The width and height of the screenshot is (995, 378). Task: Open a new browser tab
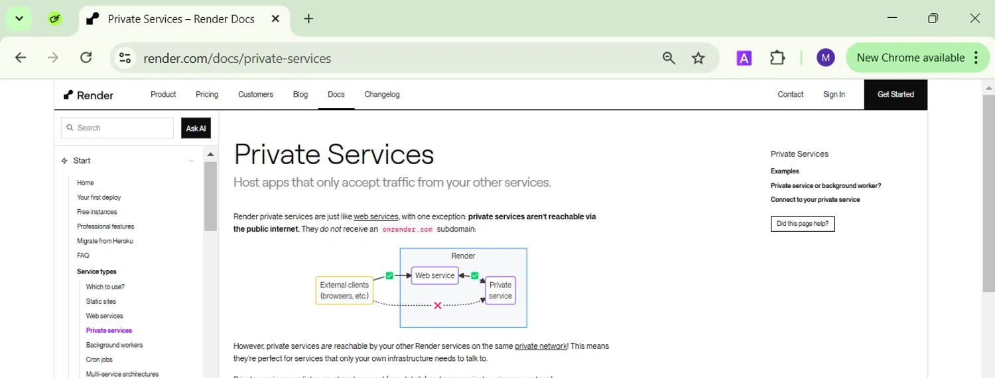(308, 19)
